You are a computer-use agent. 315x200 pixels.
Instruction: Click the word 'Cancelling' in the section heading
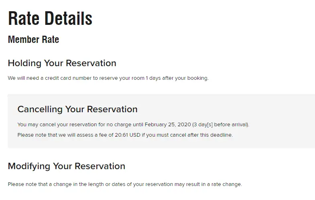click(40, 109)
